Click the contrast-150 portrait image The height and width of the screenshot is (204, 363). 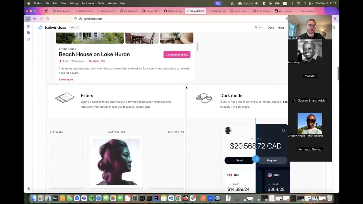pyautogui.click(x=116, y=162)
